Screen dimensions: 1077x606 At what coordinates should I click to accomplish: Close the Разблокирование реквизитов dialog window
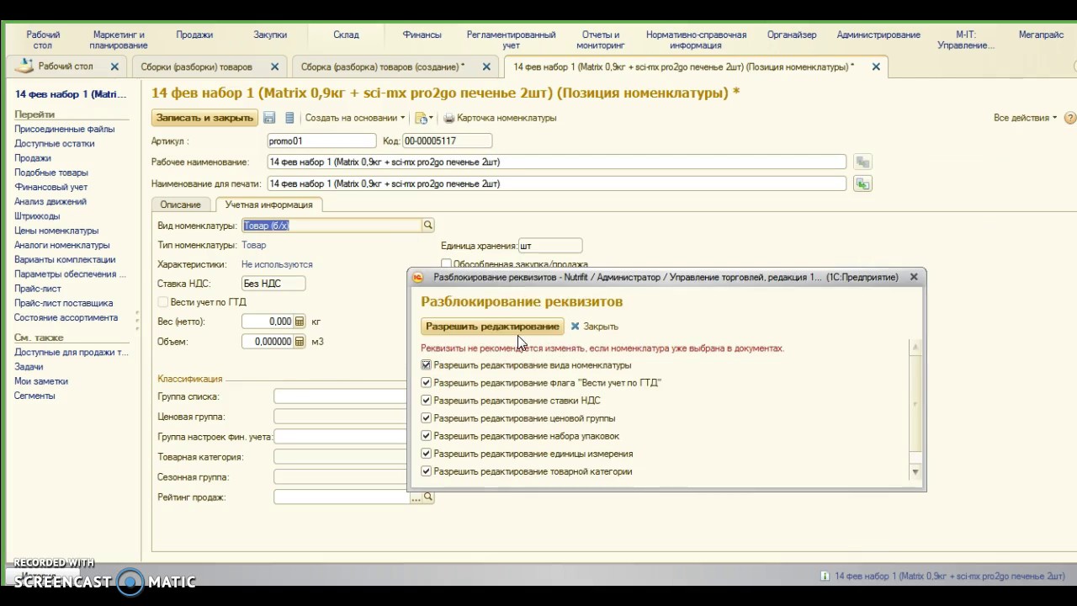tap(914, 277)
